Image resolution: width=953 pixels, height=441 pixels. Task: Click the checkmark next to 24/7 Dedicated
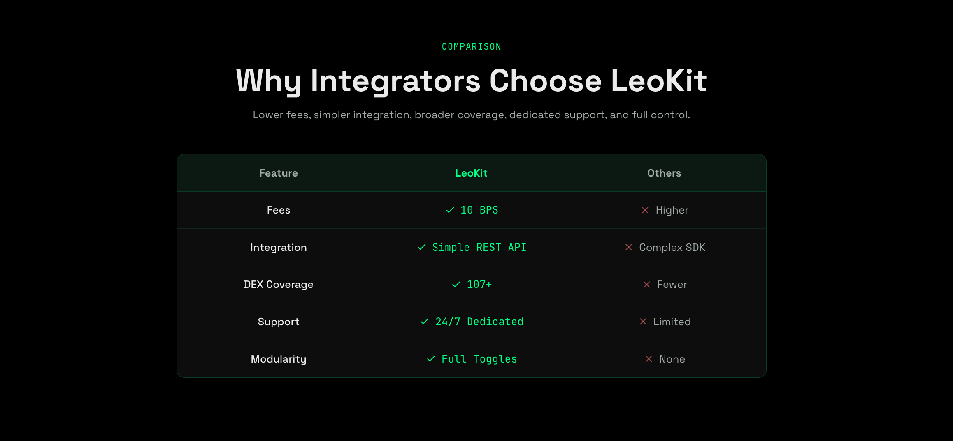(x=424, y=322)
